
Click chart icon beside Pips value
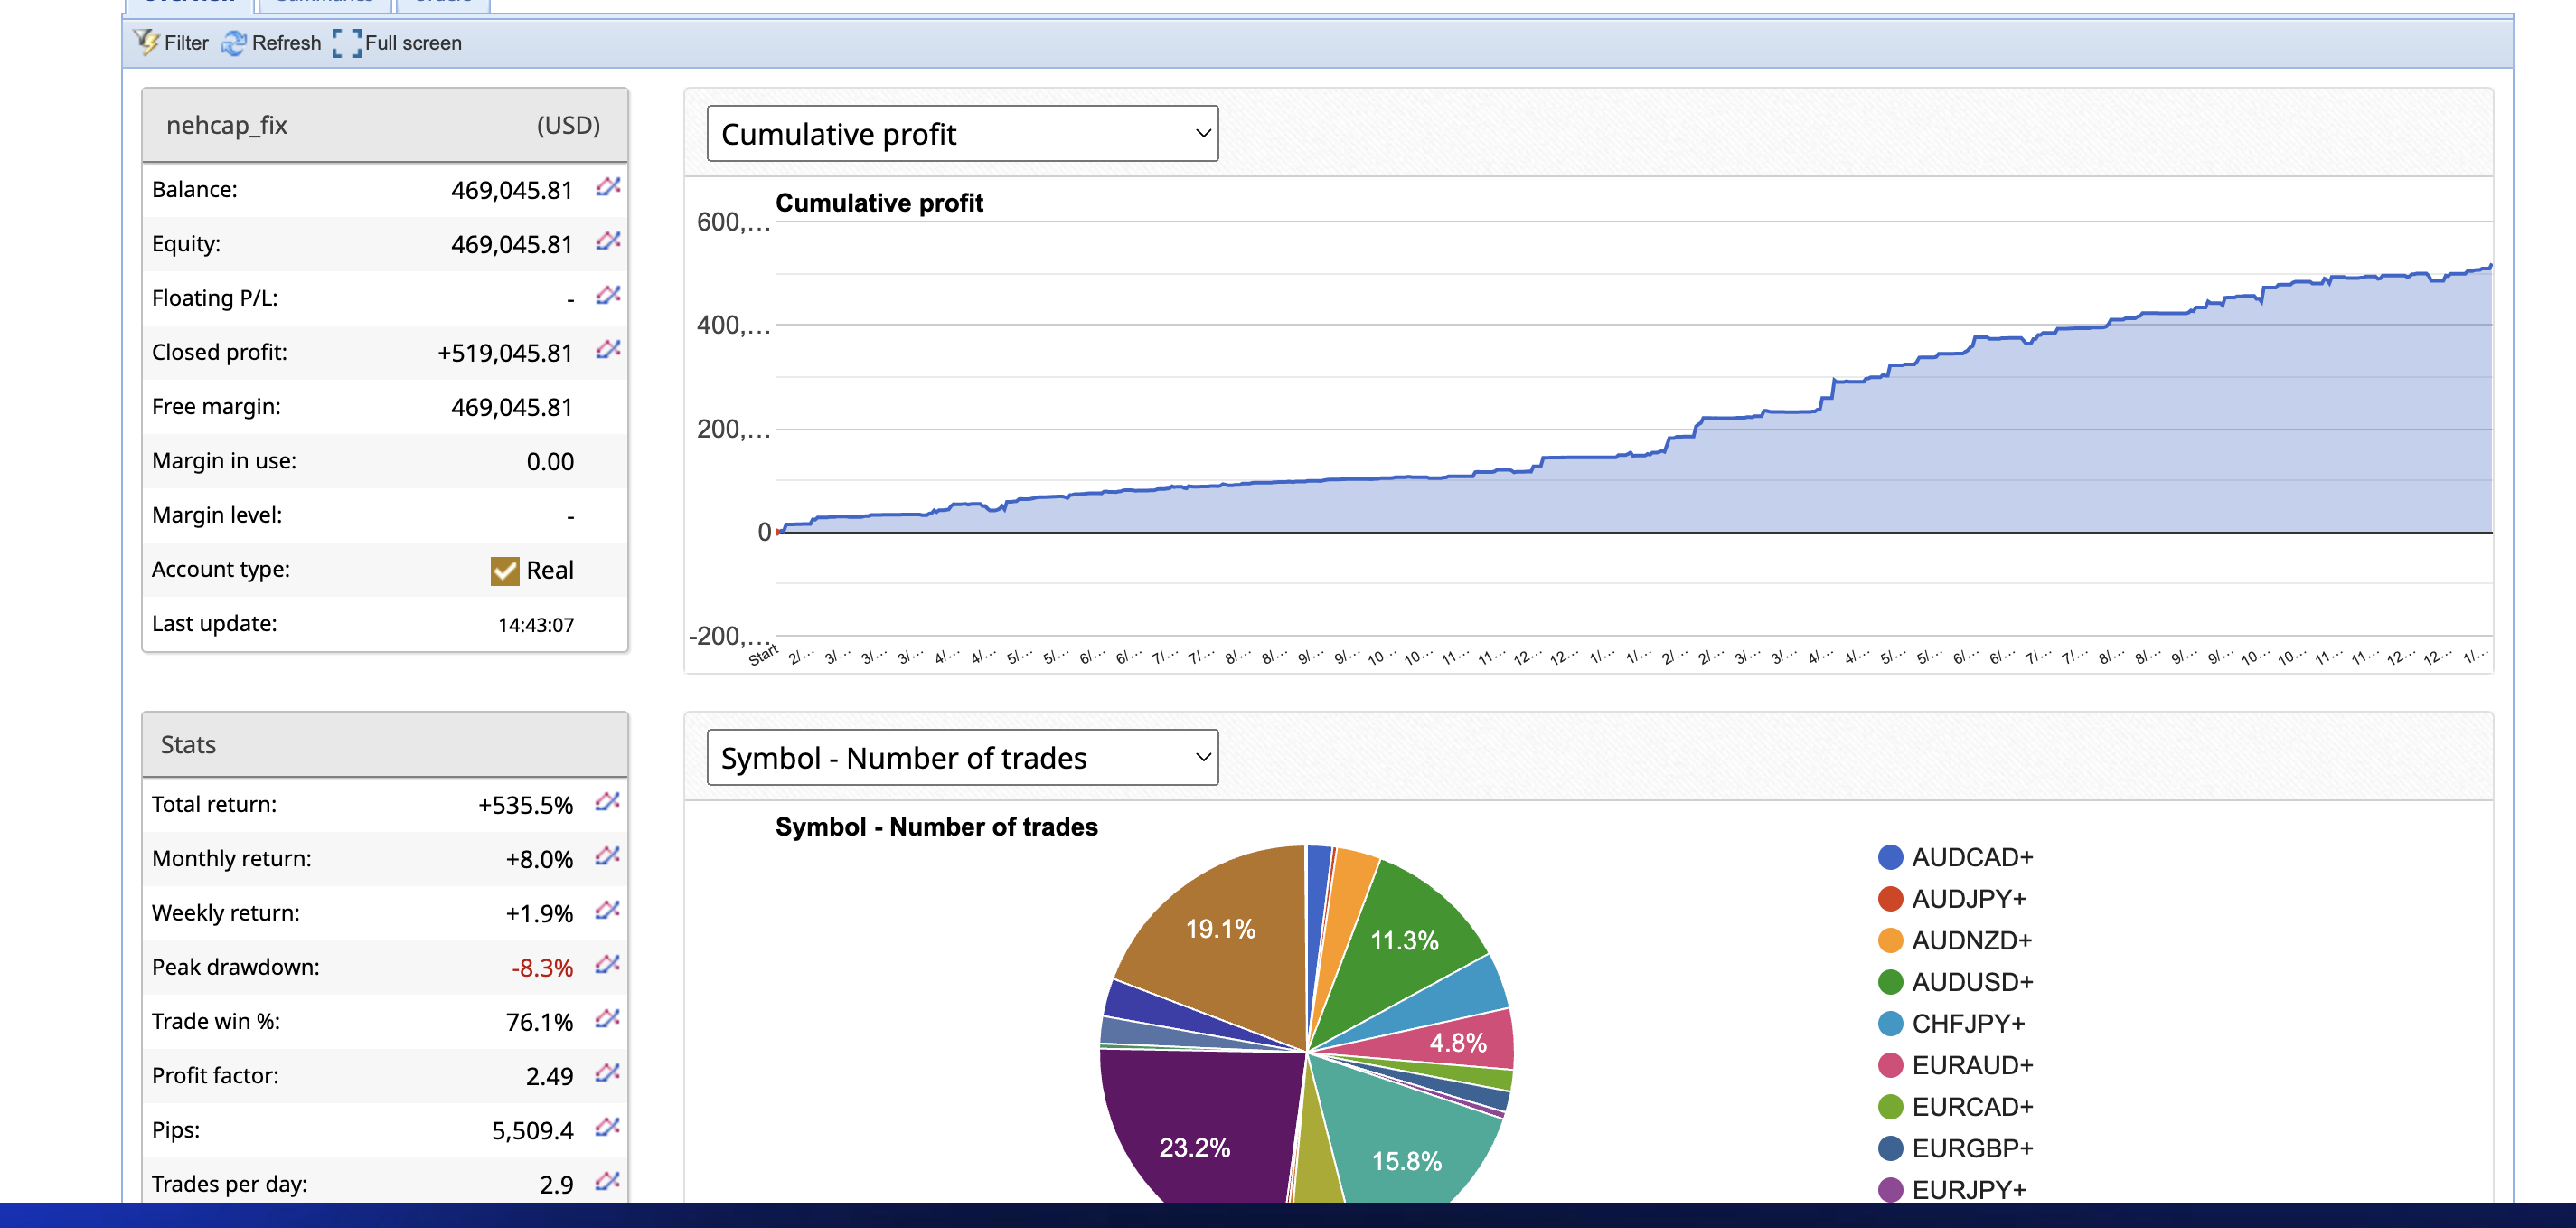point(607,1127)
